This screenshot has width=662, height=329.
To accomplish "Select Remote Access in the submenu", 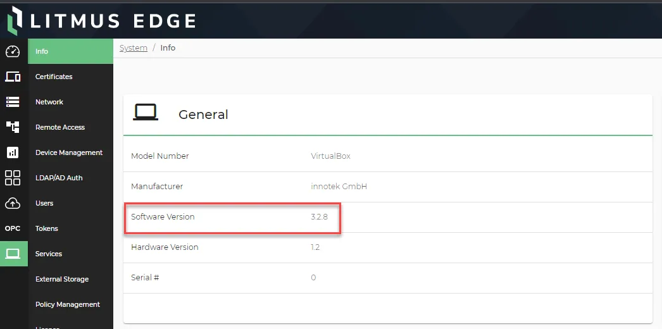I will (60, 127).
